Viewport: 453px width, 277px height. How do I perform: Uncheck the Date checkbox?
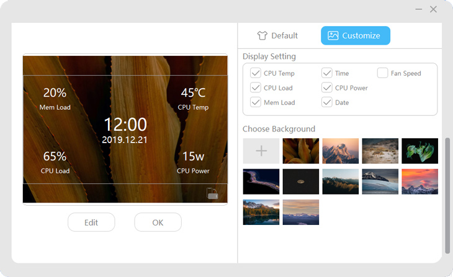(327, 102)
